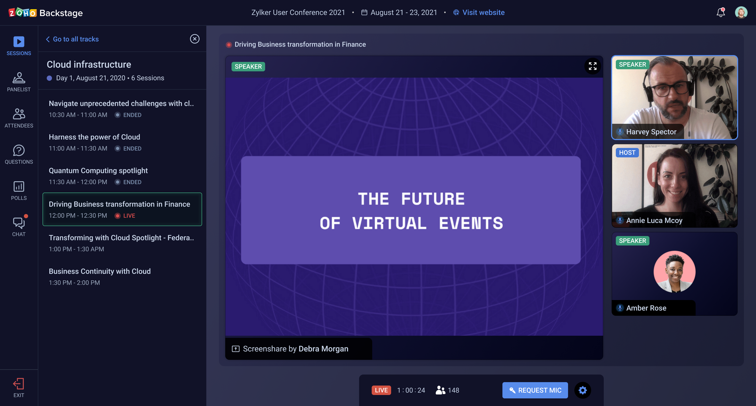Click the Chat icon in sidebar
The image size is (756, 406).
pyautogui.click(x=18, y=225)
